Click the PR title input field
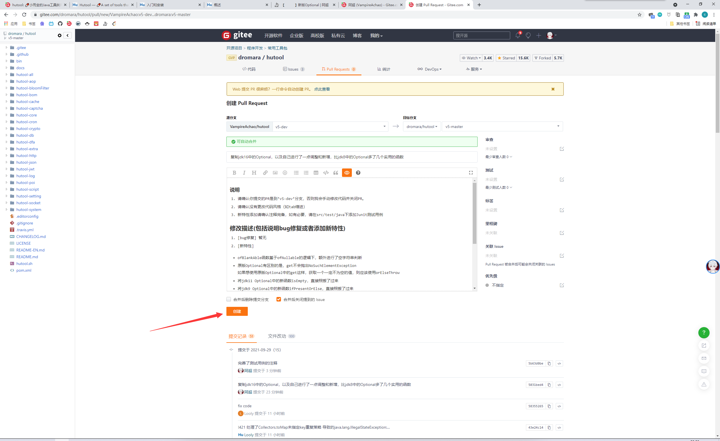Viewport: 720px width, 441px height. pos(352,157)
